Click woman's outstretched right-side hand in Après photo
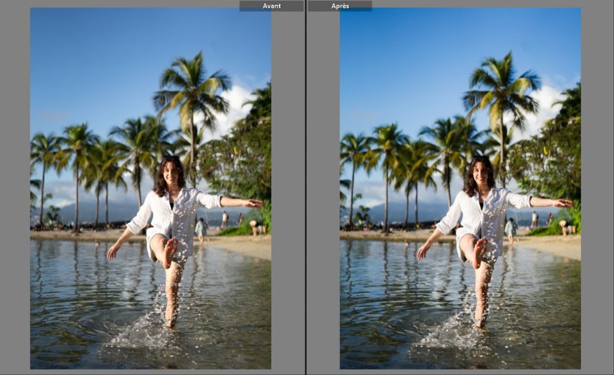This screenshot has height=375, width=614. click(x=563, y=203)
